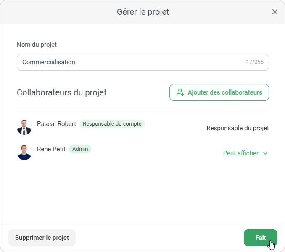Click the 17/255 character counter
The image size is (285, 252).
click(255, 62)
